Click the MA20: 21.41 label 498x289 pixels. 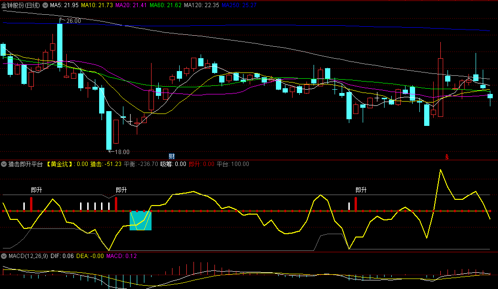click(131, 5)
